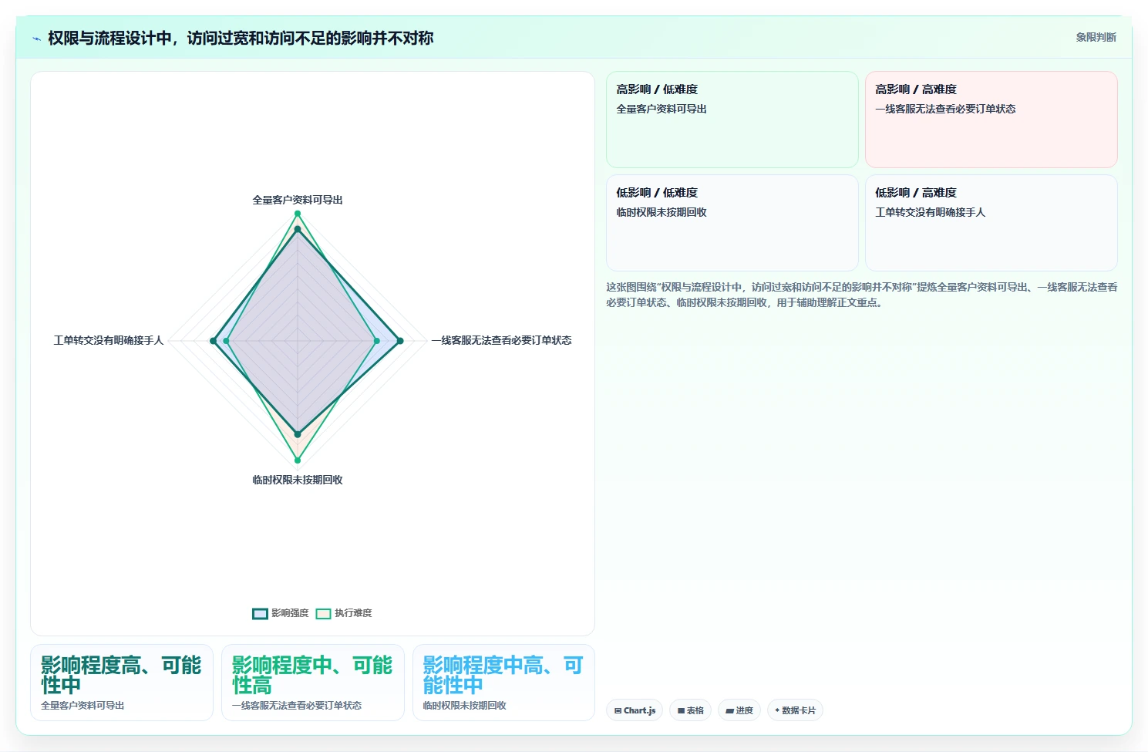Click the bottom data point of the light green 执行难度 series
The height and width of the screenshot is (752, 1148).
click(298, 460)
